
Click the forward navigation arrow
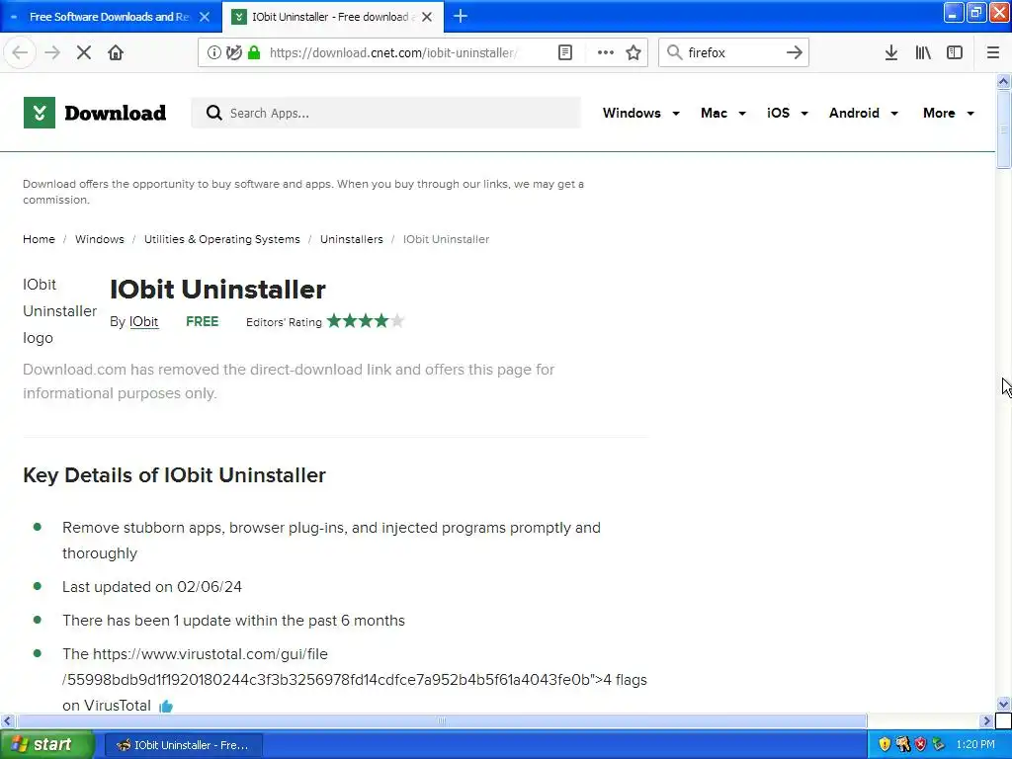[52, 52]
